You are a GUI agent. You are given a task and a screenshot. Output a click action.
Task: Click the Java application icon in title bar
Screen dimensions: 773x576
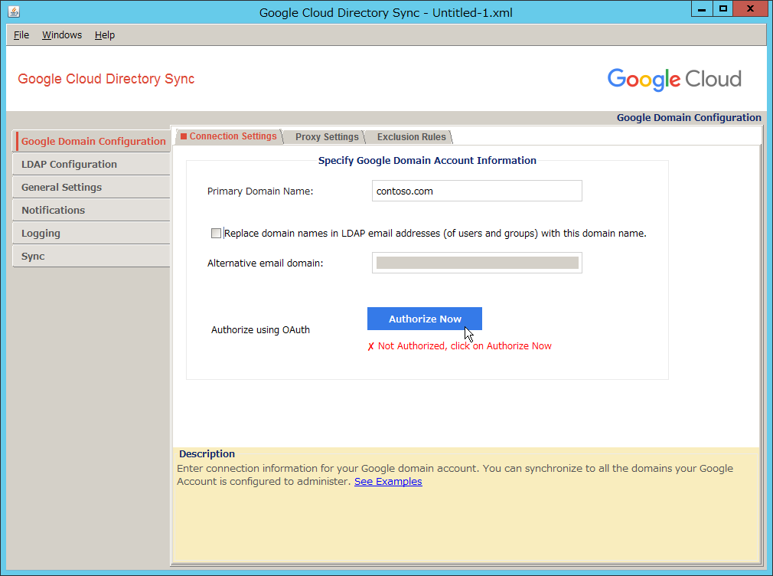[x=14, y=11]
